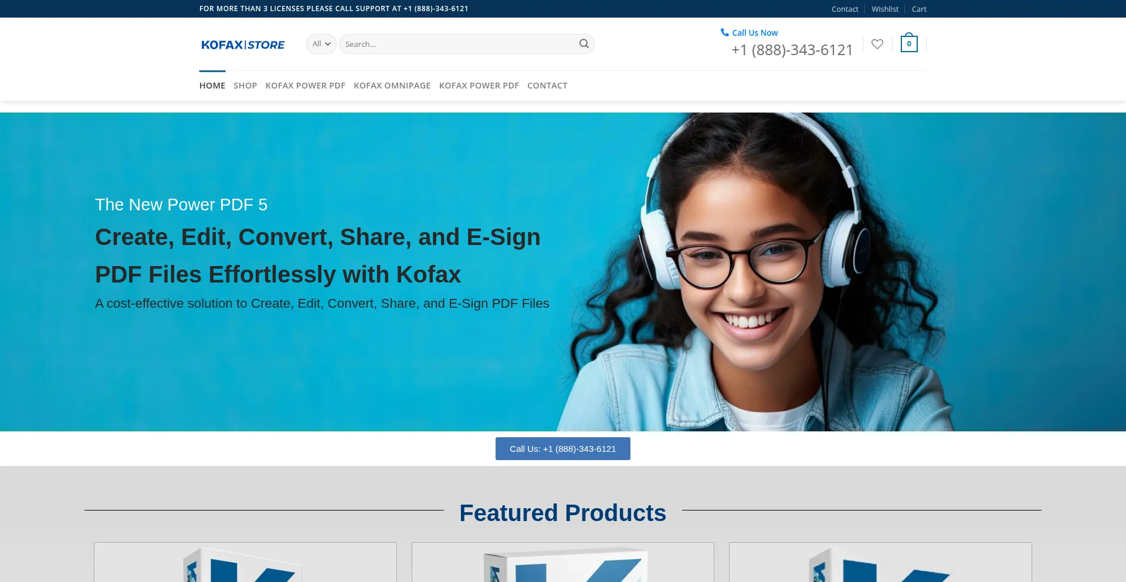Image resolution: width=1126 pixels, height=582 pixels.
Task: Click the third featured product thumbnail
Action: [880, 562]
